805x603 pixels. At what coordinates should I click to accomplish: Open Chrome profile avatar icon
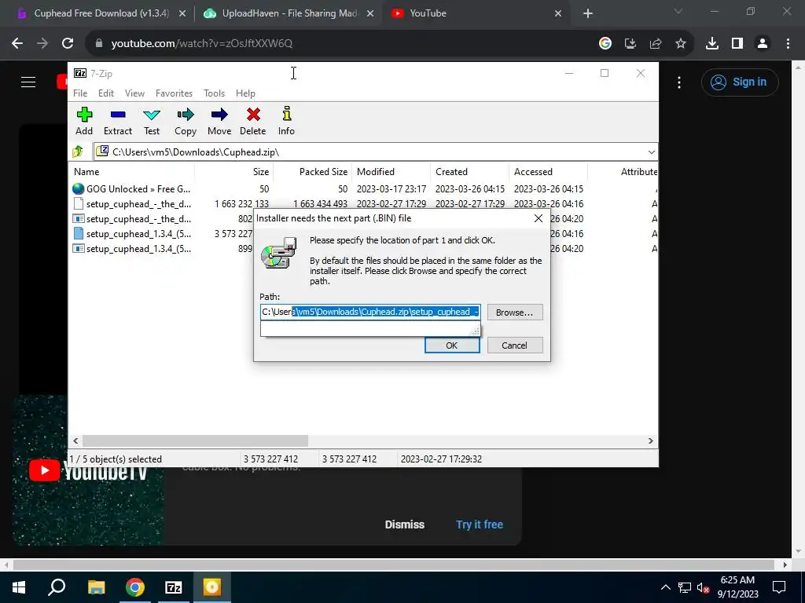763,44
